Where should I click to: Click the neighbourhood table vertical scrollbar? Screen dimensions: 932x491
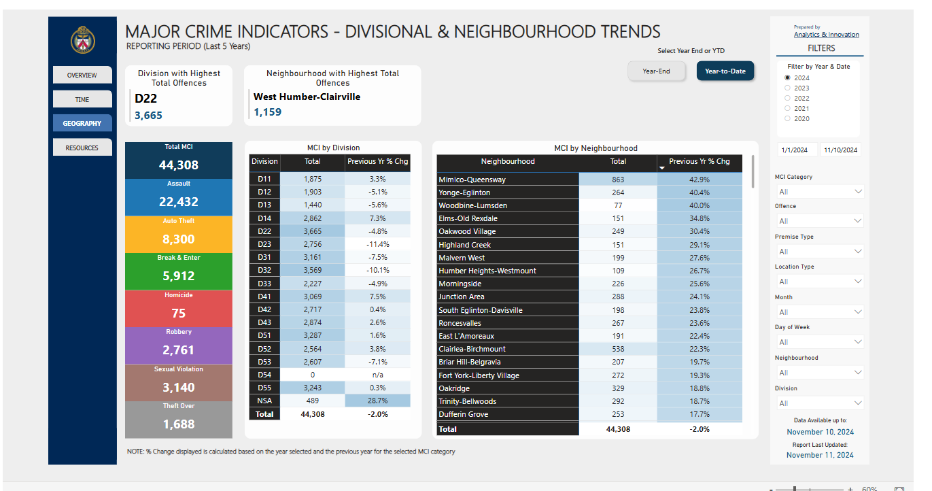point(753,171)
